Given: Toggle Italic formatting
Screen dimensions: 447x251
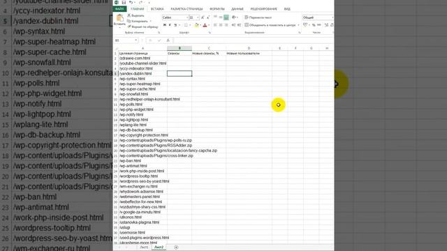Looking at the screenshot, I should click(x=170, y=25).
